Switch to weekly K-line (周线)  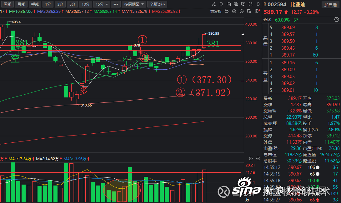8,4
